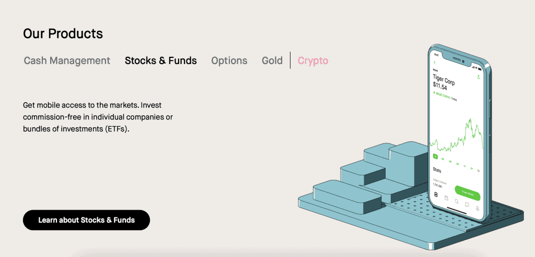
Task: Select the highlighted 1D range chip on chart
Action: click(x=435, y=156)
